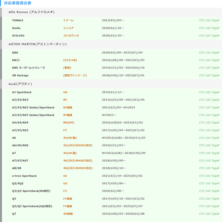Click the GE type code
Image resolution: width=222 pixels, height=222 pixels.
[x=65, y=176]
